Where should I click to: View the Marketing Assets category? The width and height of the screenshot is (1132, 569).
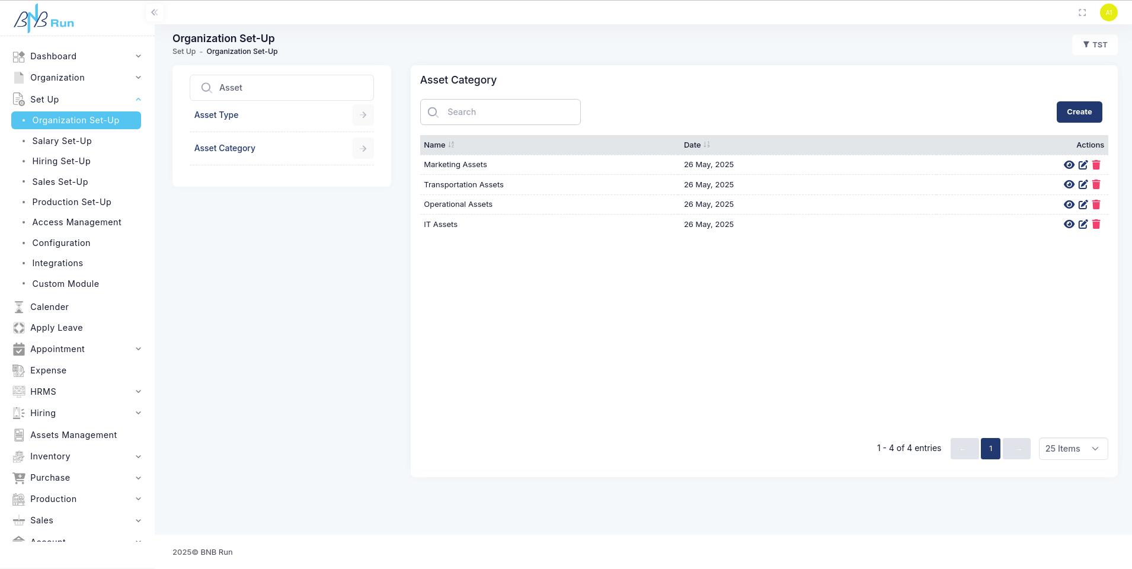[x=1069, y=165]
